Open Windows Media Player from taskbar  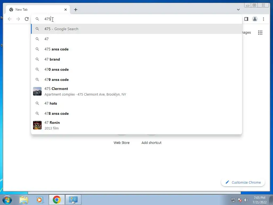tap(40, 200)
